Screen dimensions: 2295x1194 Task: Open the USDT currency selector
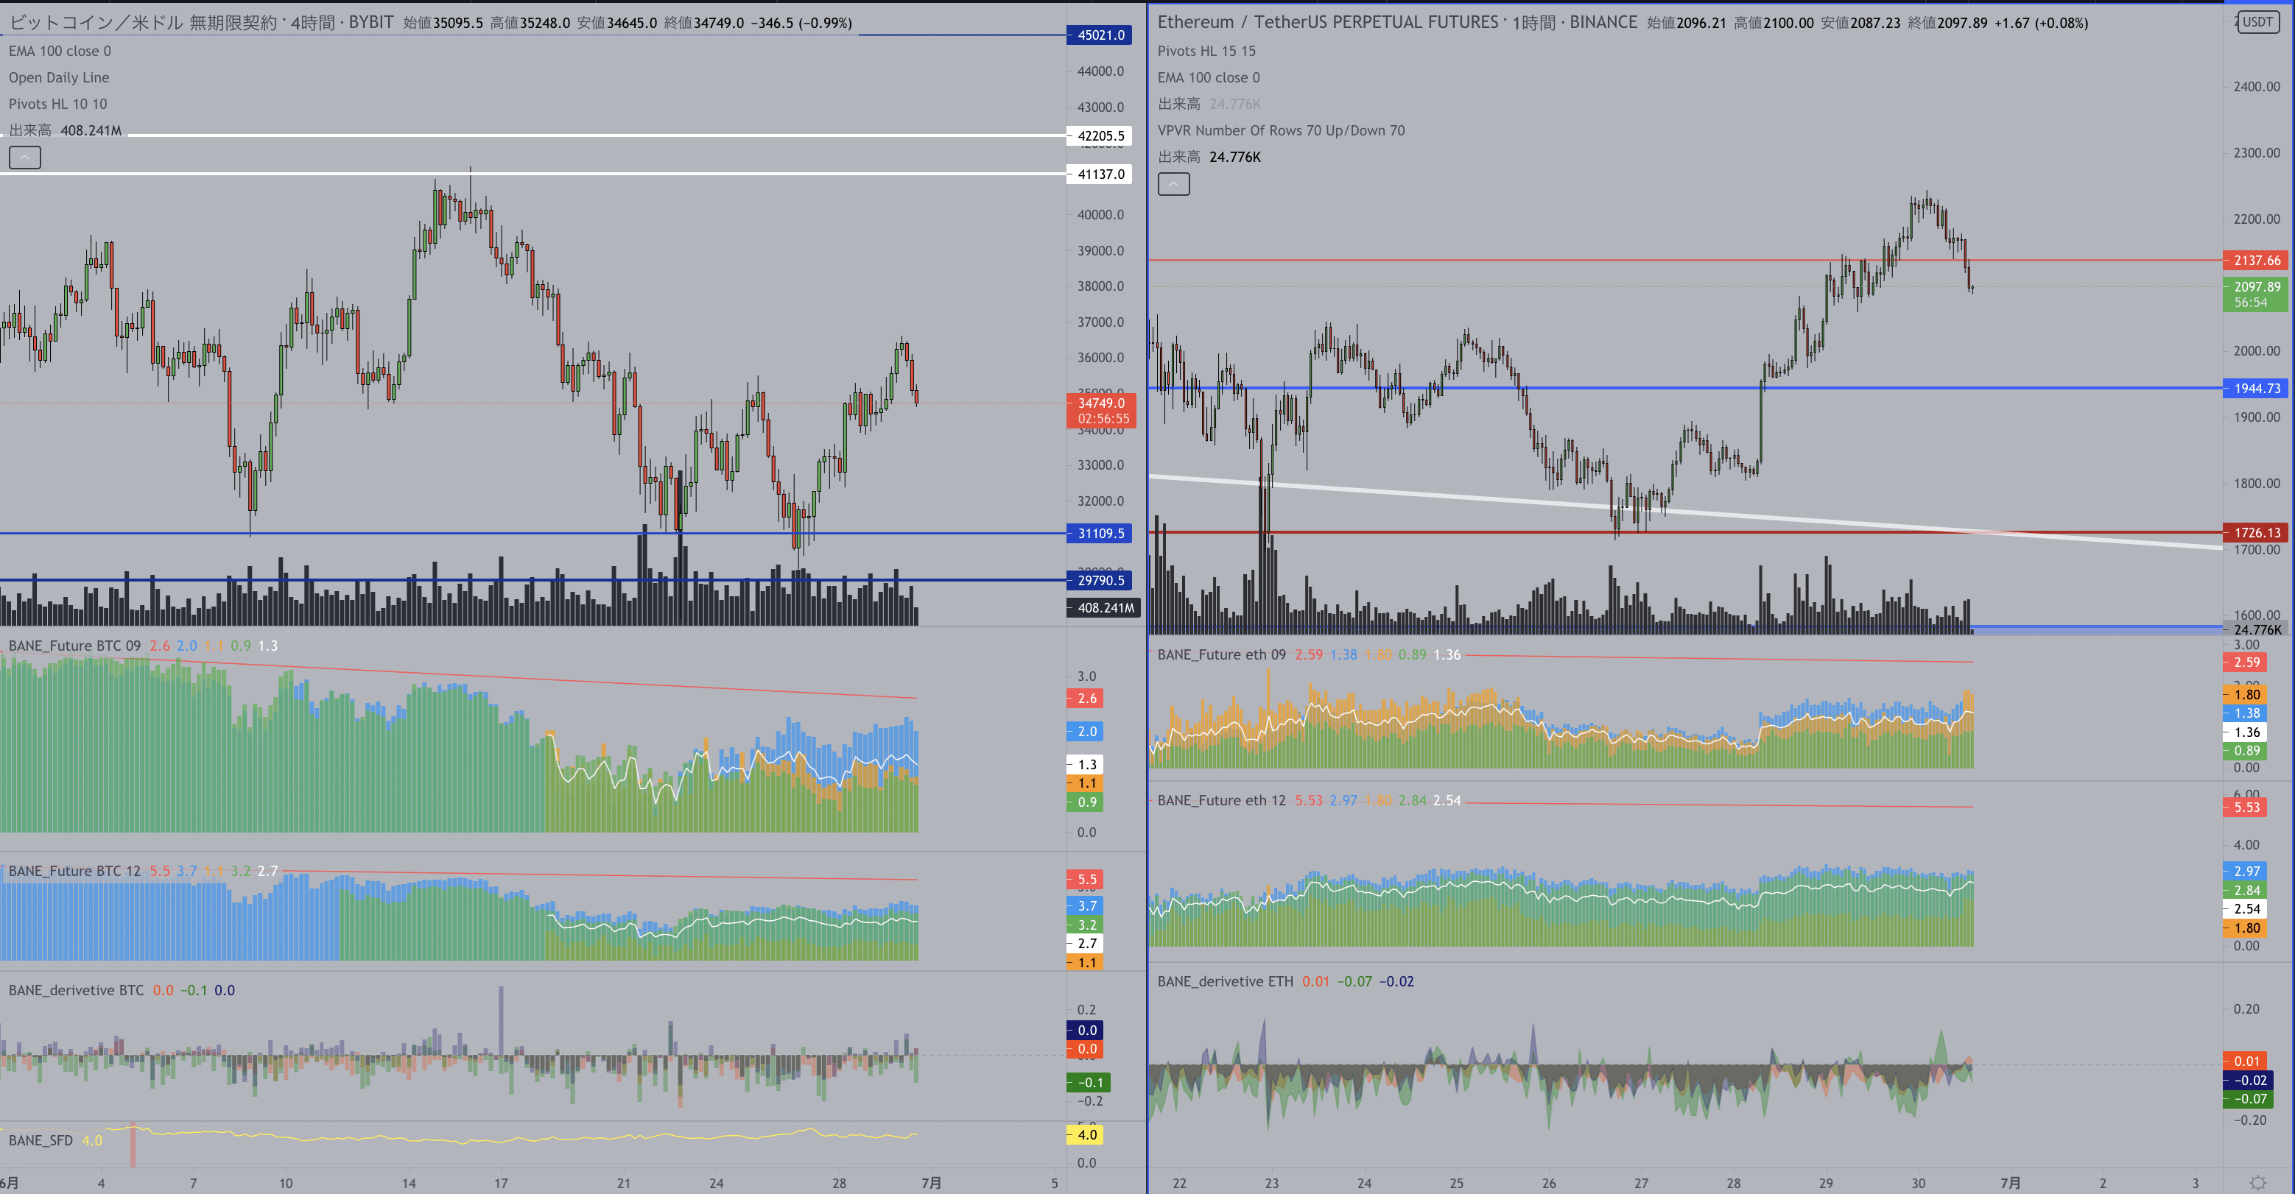2257,22
